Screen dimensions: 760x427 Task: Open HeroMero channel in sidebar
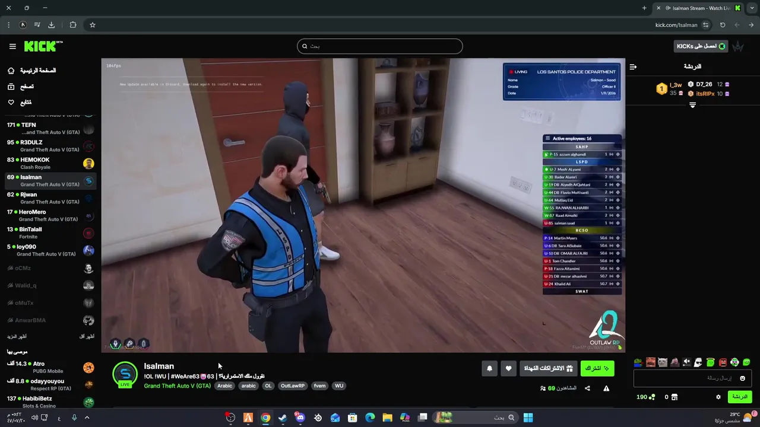point(50,215)
